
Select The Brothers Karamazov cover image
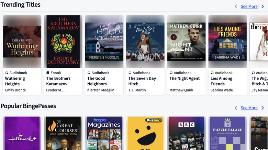63,41
